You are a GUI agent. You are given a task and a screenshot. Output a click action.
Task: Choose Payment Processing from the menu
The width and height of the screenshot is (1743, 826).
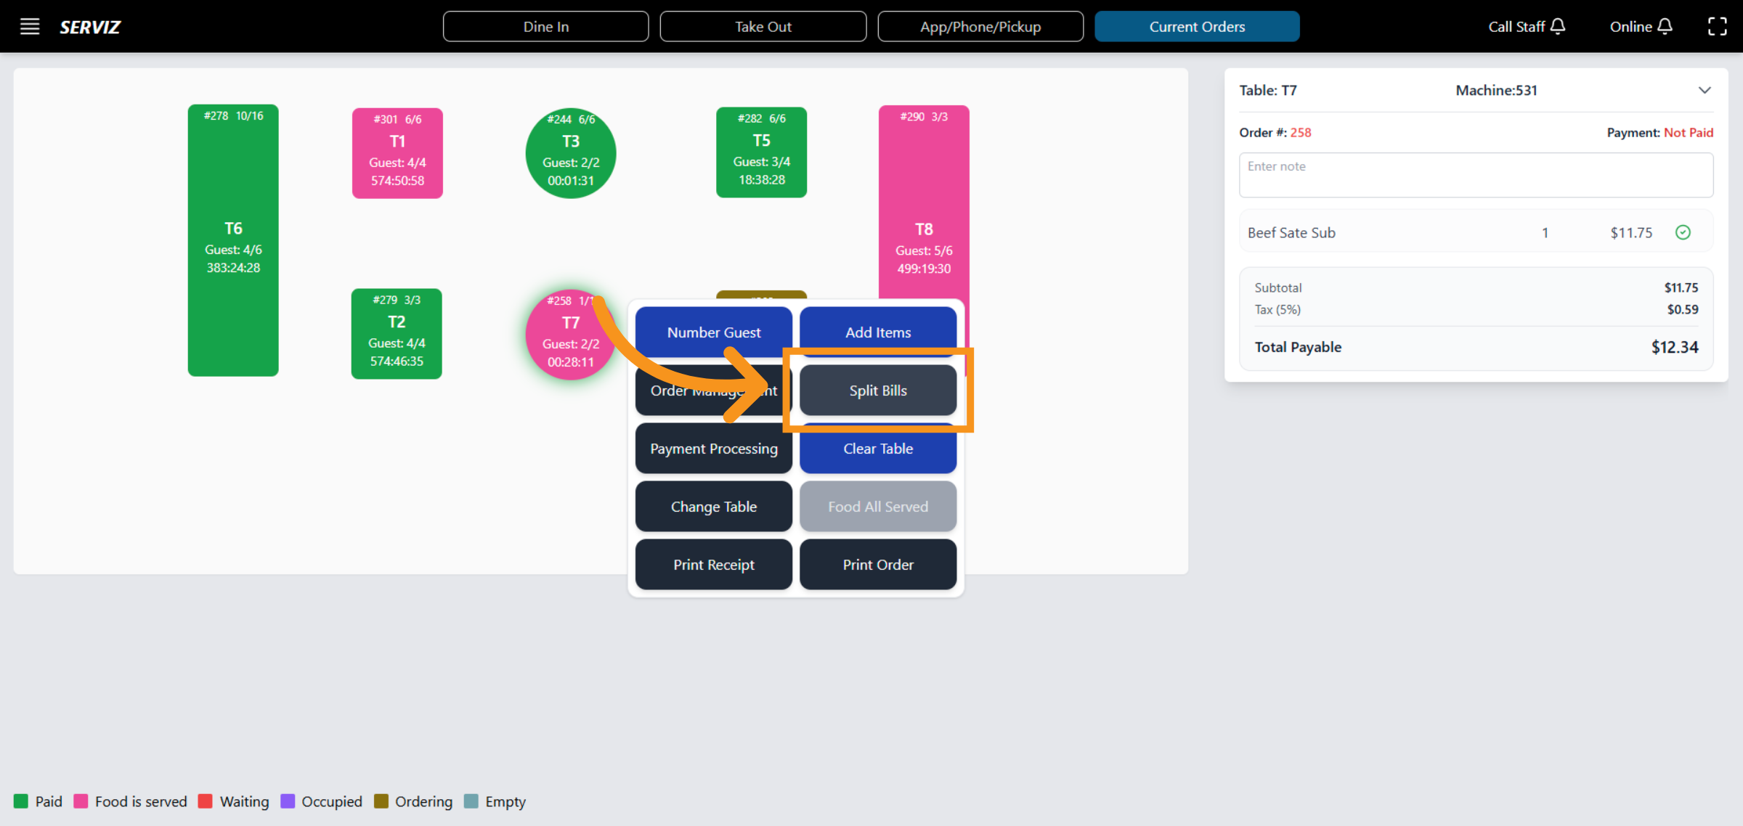713,449
